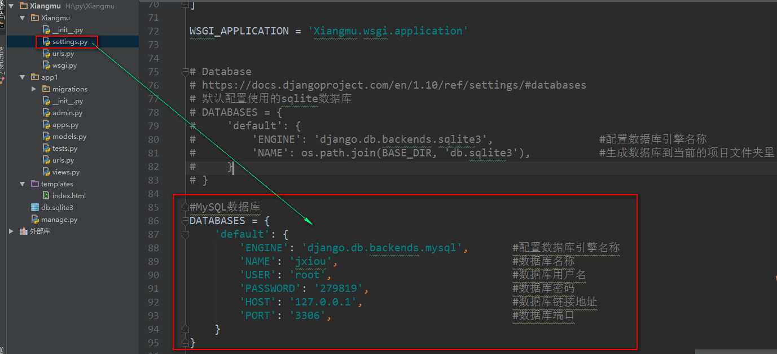Screen dimensions: 777x354
Task: Click the project root Xiangmu folder icon
Action: (23, 6)
